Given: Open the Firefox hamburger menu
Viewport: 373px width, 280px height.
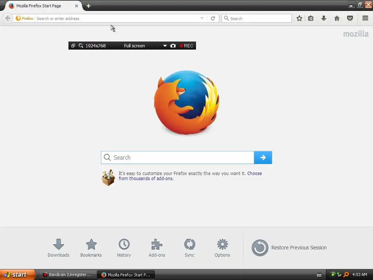Looking at the screenshot, I should [365, 18].
